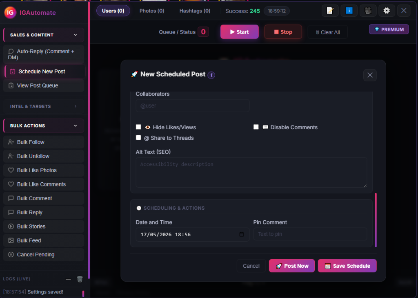The image size is (418, 298).
Task: Focus the Collaborators @user field
Action: [193, 105]
